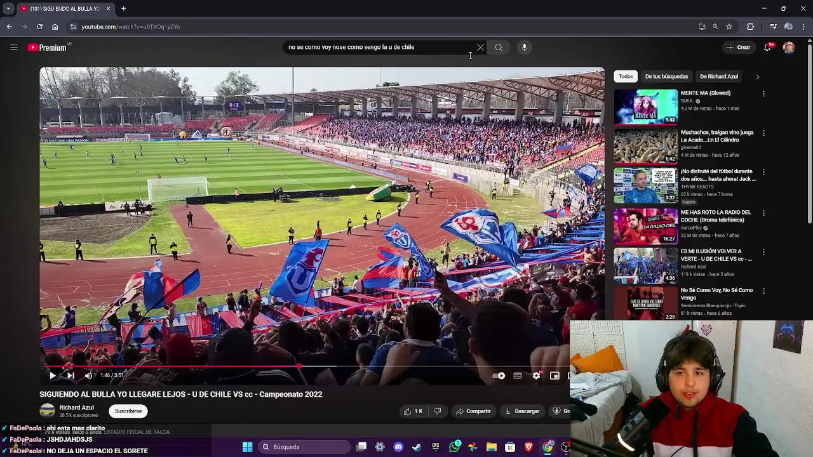Open the browser three-dot menu

(x=803, y=27)
